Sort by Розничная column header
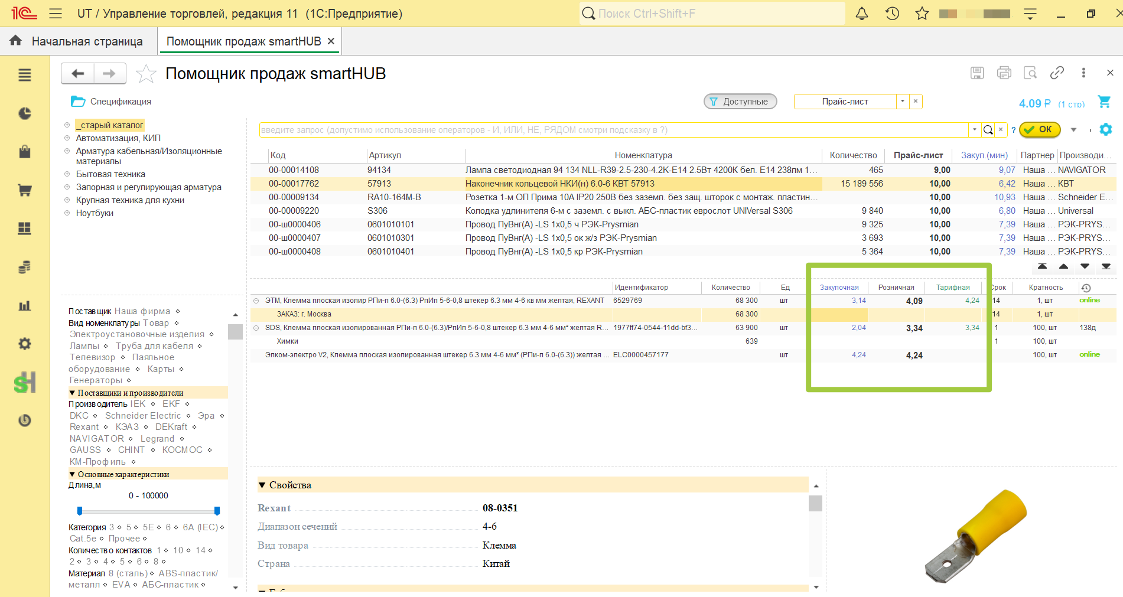Viewport: 1123px width, 597px height. click(x=896, y=288)
